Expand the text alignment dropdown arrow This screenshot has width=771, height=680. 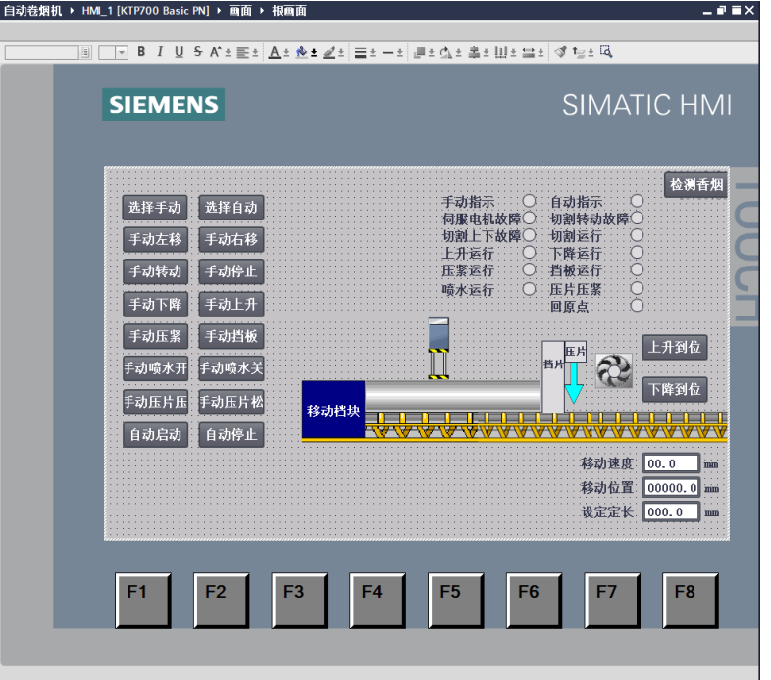coord(255,53)
